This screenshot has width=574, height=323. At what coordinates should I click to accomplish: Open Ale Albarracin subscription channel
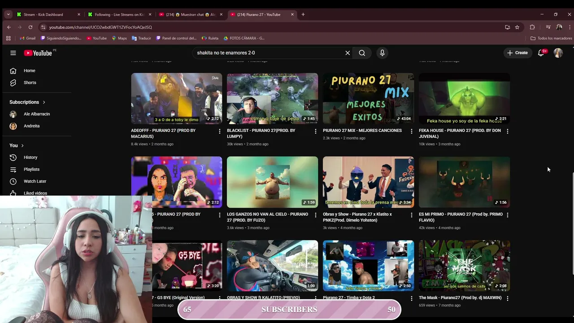(37, 114)
